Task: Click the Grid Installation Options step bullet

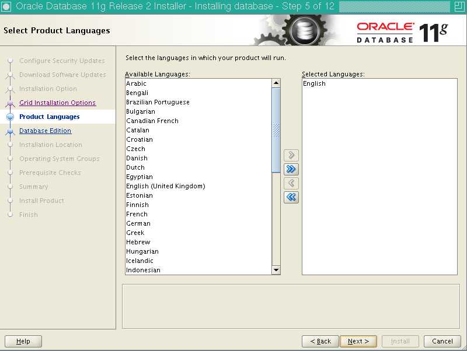Action: 10,103
